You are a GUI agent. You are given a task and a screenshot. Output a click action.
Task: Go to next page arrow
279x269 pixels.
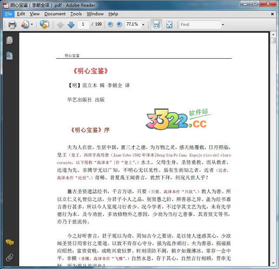(x=71, y=25)
